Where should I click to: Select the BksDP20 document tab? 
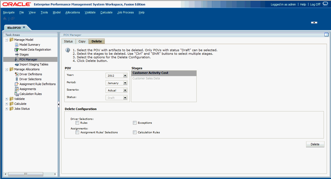tap(14, 28)
